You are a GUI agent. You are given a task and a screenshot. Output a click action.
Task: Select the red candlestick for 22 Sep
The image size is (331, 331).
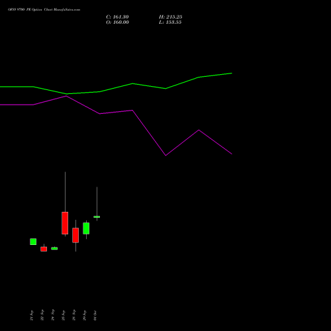(x=44, y=249)
